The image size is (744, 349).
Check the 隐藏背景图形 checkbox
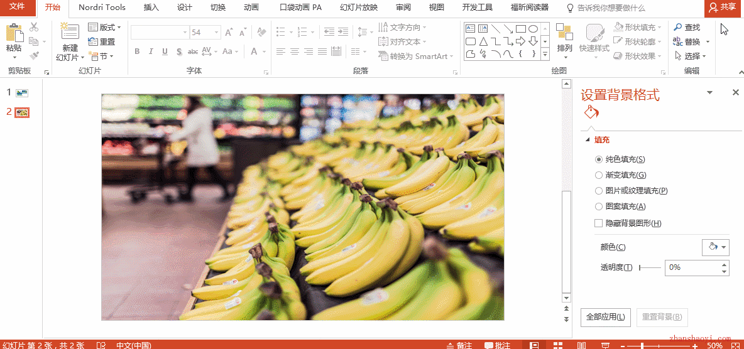coord(598,223)
